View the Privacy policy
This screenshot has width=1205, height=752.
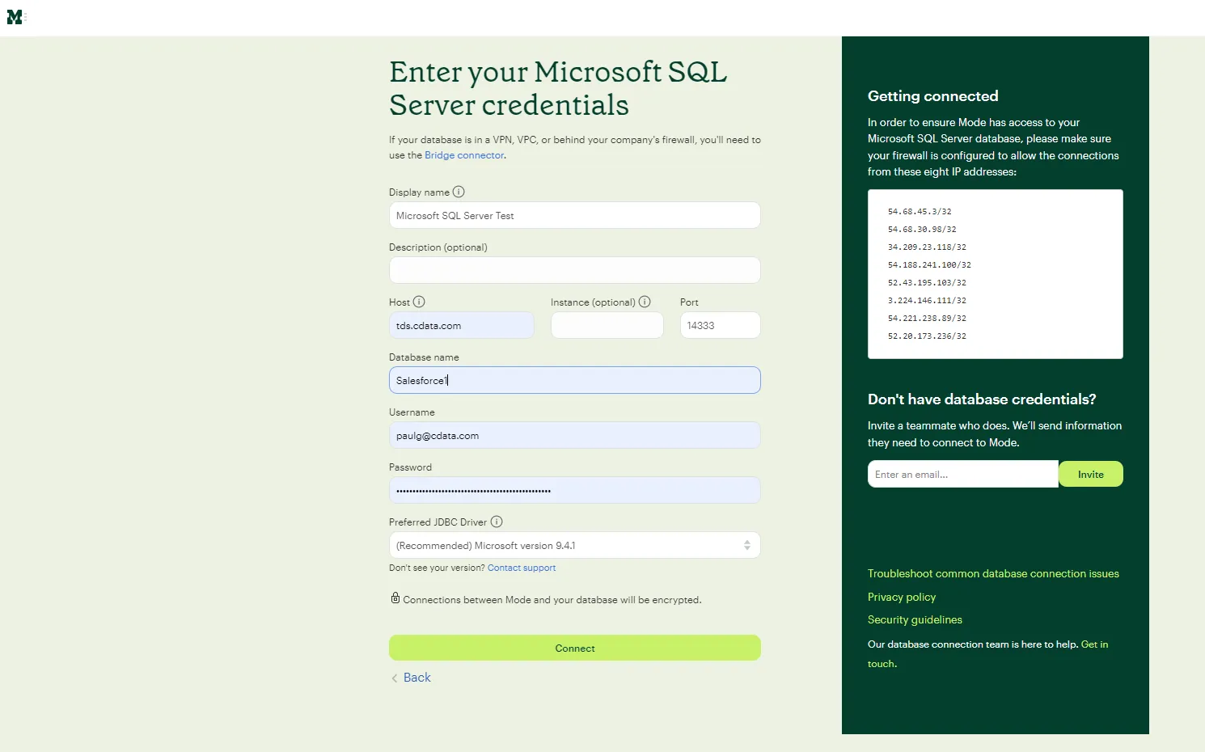tap(901, 597)
